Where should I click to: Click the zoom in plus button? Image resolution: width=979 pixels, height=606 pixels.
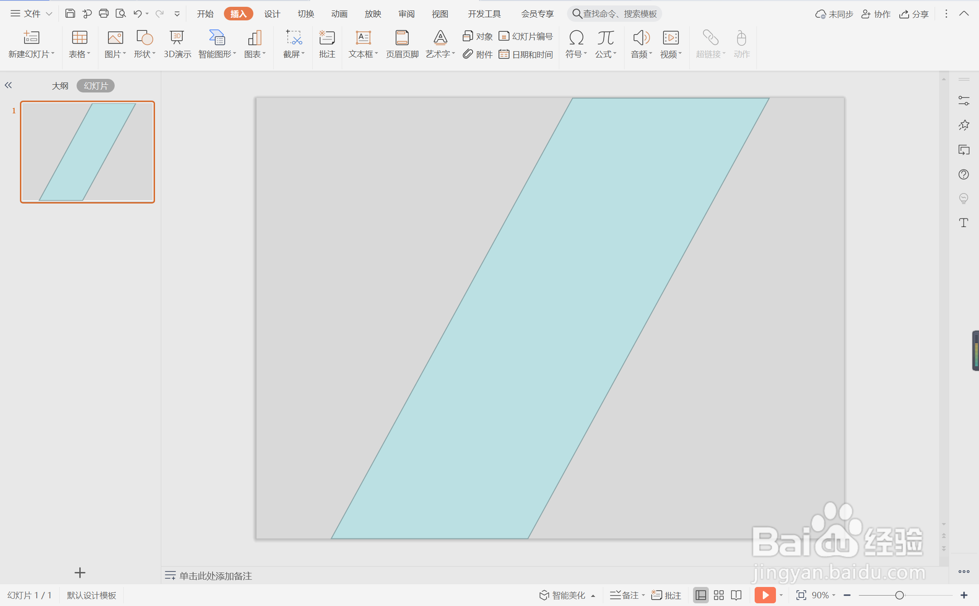(964, 595)
